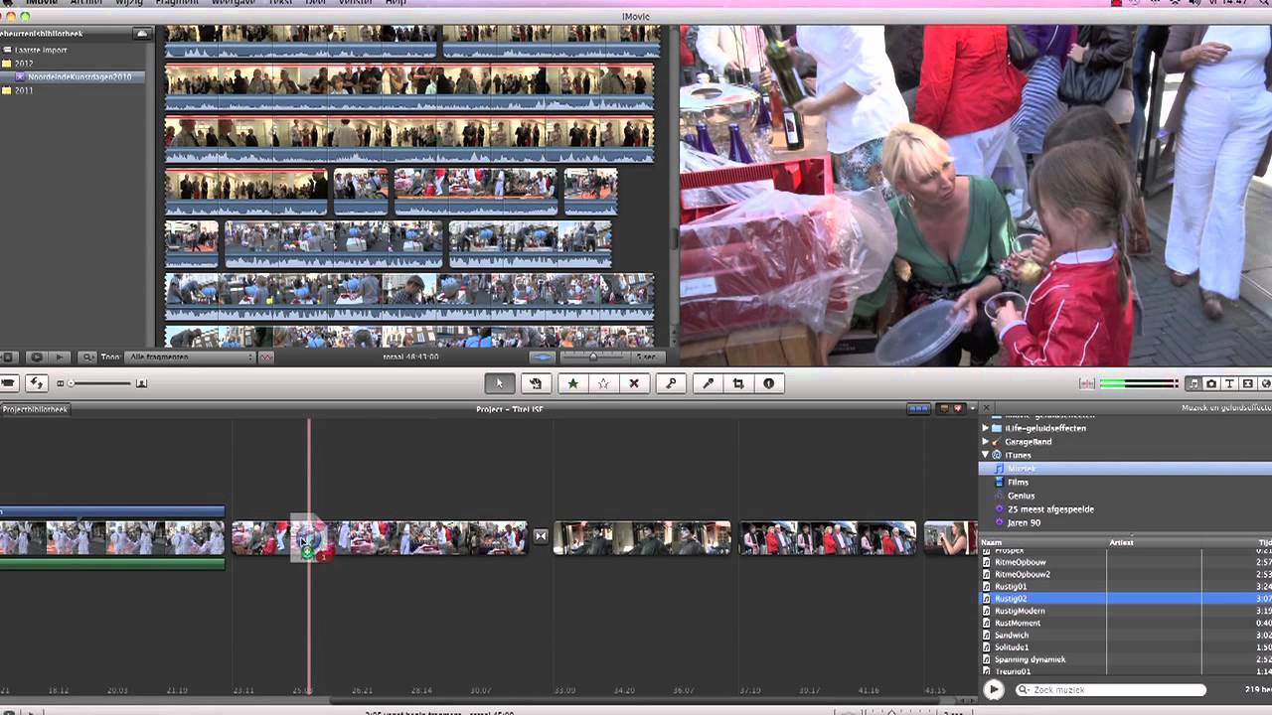1272x715 pixels.
Task: Show the titles browser T icon
Action: coord(1229,383)
